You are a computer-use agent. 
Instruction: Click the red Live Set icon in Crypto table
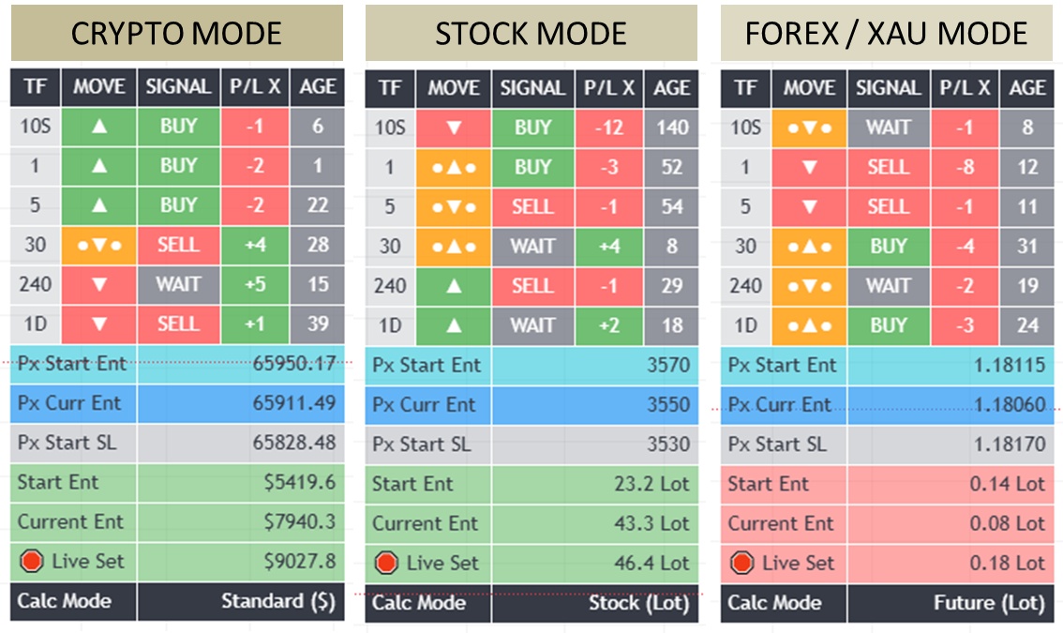click(x=31, y=562)
